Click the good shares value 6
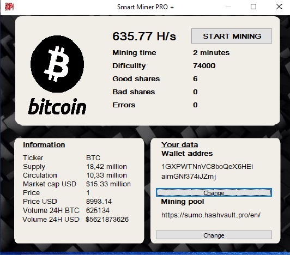The image size is (290, 255). [x=195, y=79]
